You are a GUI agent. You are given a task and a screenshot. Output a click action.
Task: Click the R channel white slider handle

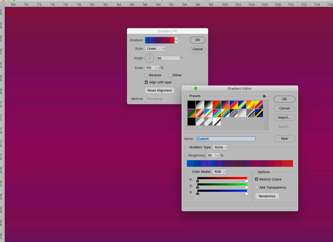(247, 181)
